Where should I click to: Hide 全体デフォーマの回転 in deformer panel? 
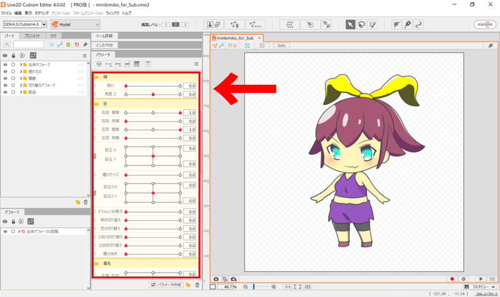point(5,231)
